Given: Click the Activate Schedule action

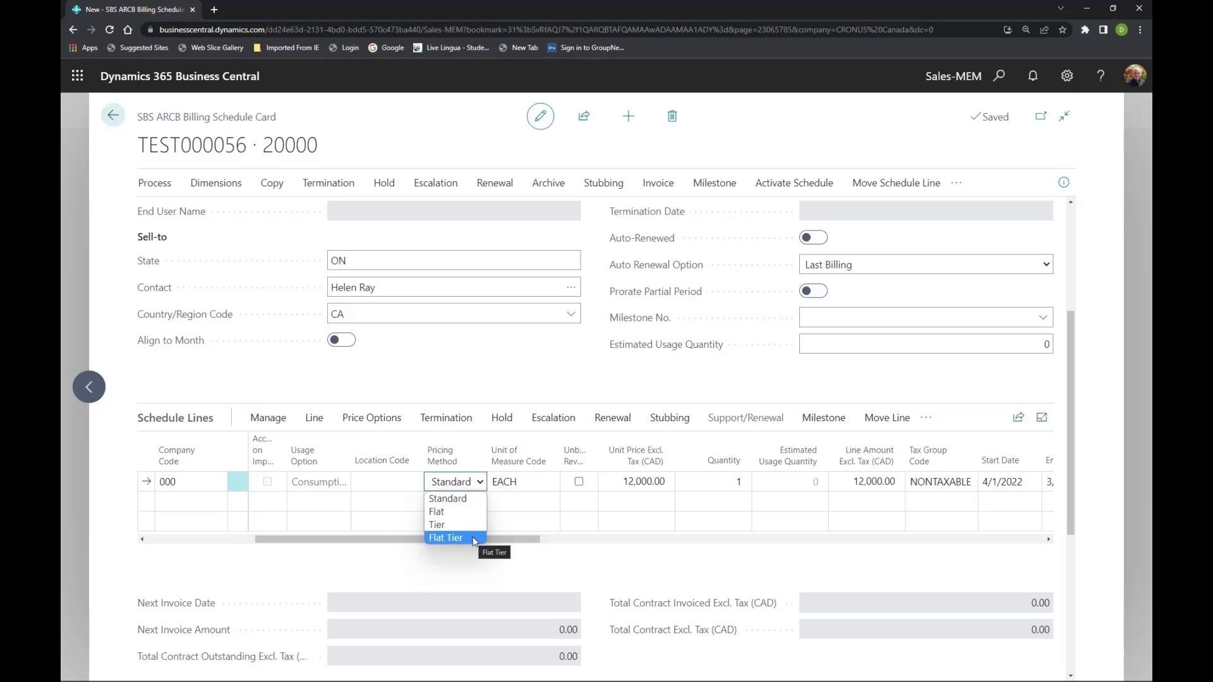Looking at the screenshot, I should pyautogui.click(x=794, y=182).
